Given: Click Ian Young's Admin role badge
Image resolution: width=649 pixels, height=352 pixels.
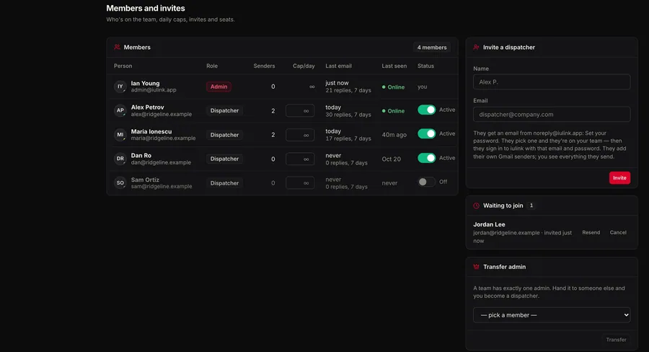Looking at the screenshot, I should [x=218, y=87].
